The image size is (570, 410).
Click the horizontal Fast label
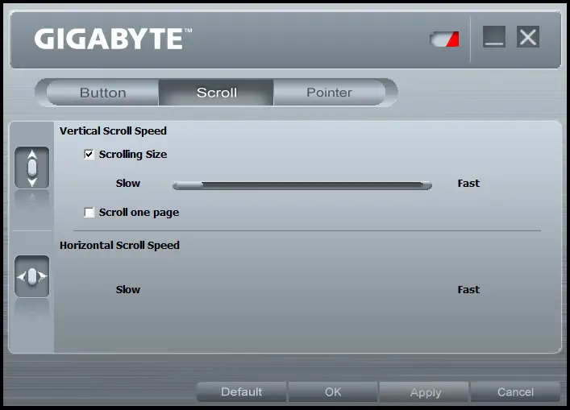[468, 290]
